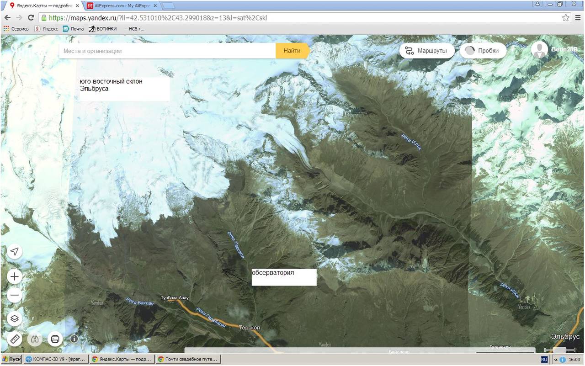585x366 pixels.
Task: Click the RU language indicator
Action: 544,360
